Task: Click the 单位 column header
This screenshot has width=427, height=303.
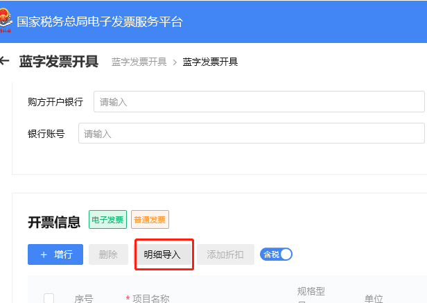Action: pyautogui.click(x=374, y=298)
